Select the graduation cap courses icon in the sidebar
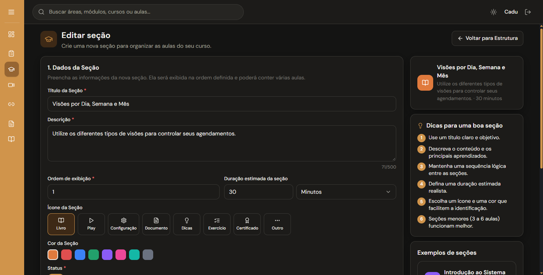Image resolution: width=543 pixels, height=275 pixels. pyautogui.click(x=11, y=69)
